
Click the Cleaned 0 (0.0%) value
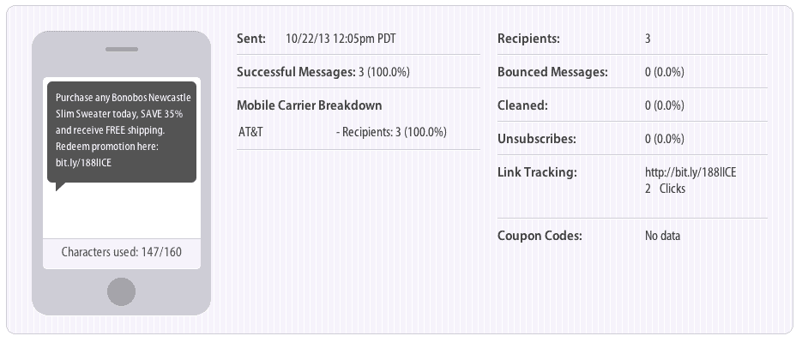(665, 105)
